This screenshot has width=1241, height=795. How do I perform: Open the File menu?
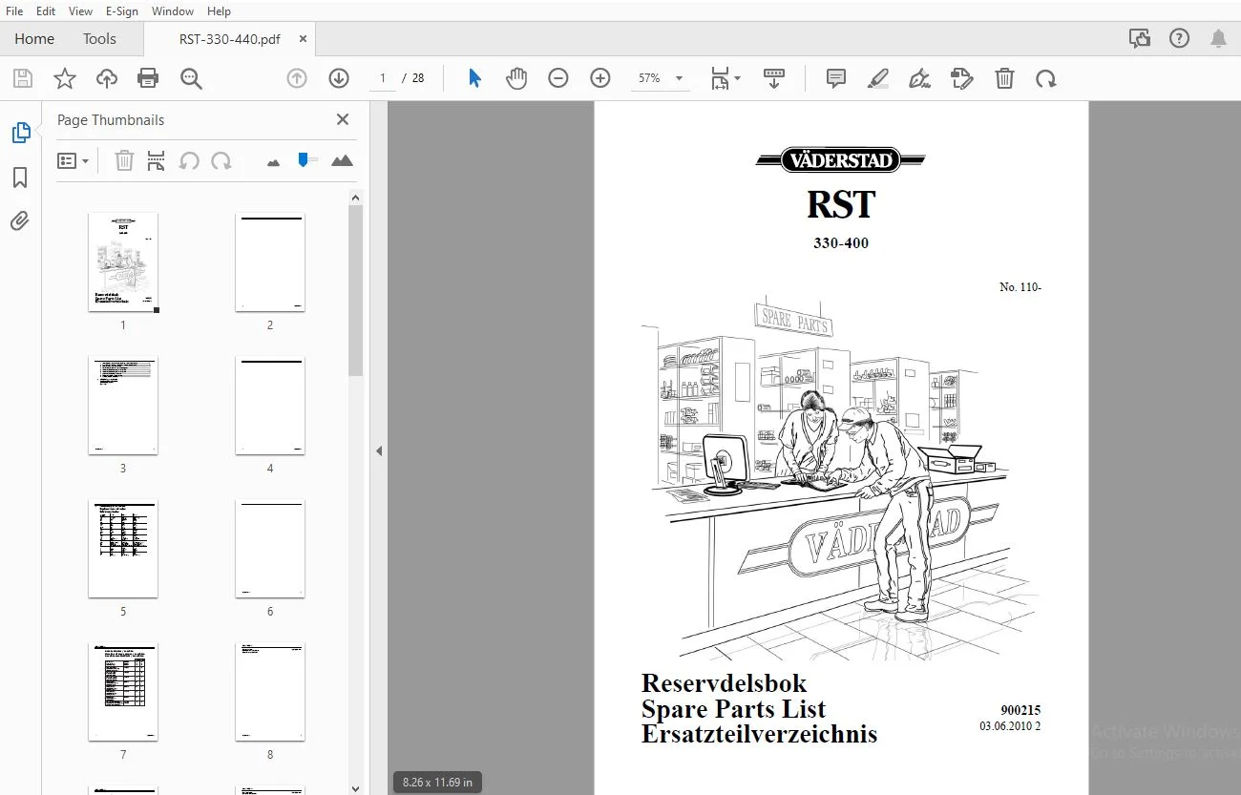(x=14, y=11)
